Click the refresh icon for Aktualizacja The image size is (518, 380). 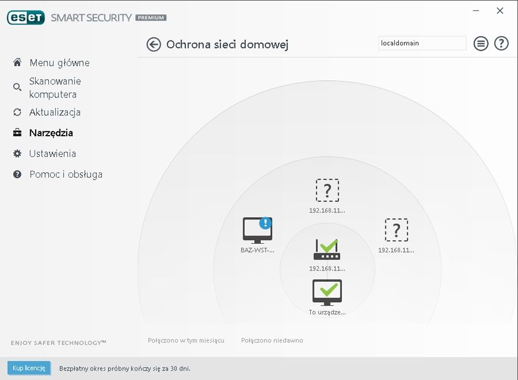point(17,112)
